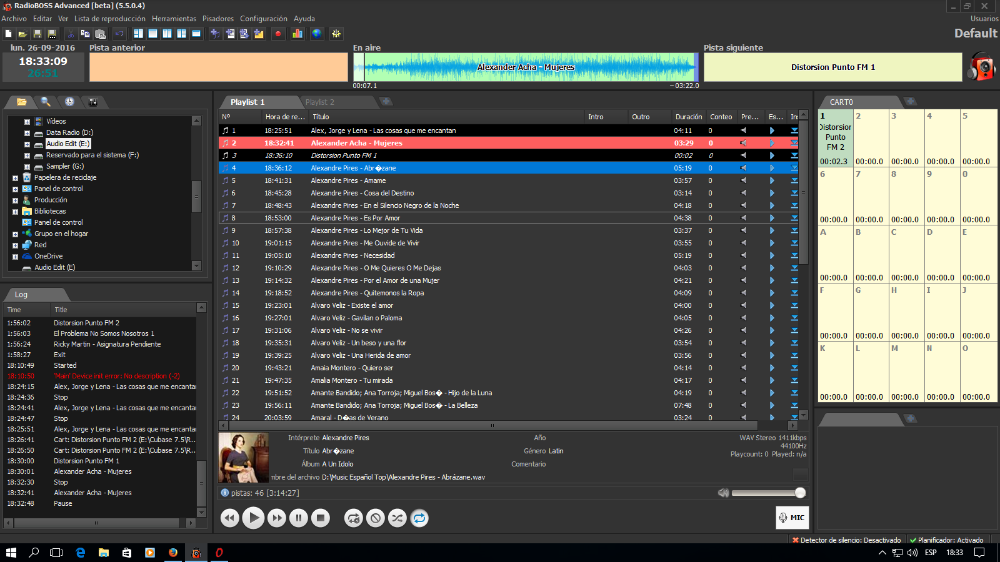Select track Alvaro Veliz - Gavilan o Paloma
The height and width of the screenshot is (562, 1000).
[356, 318]
